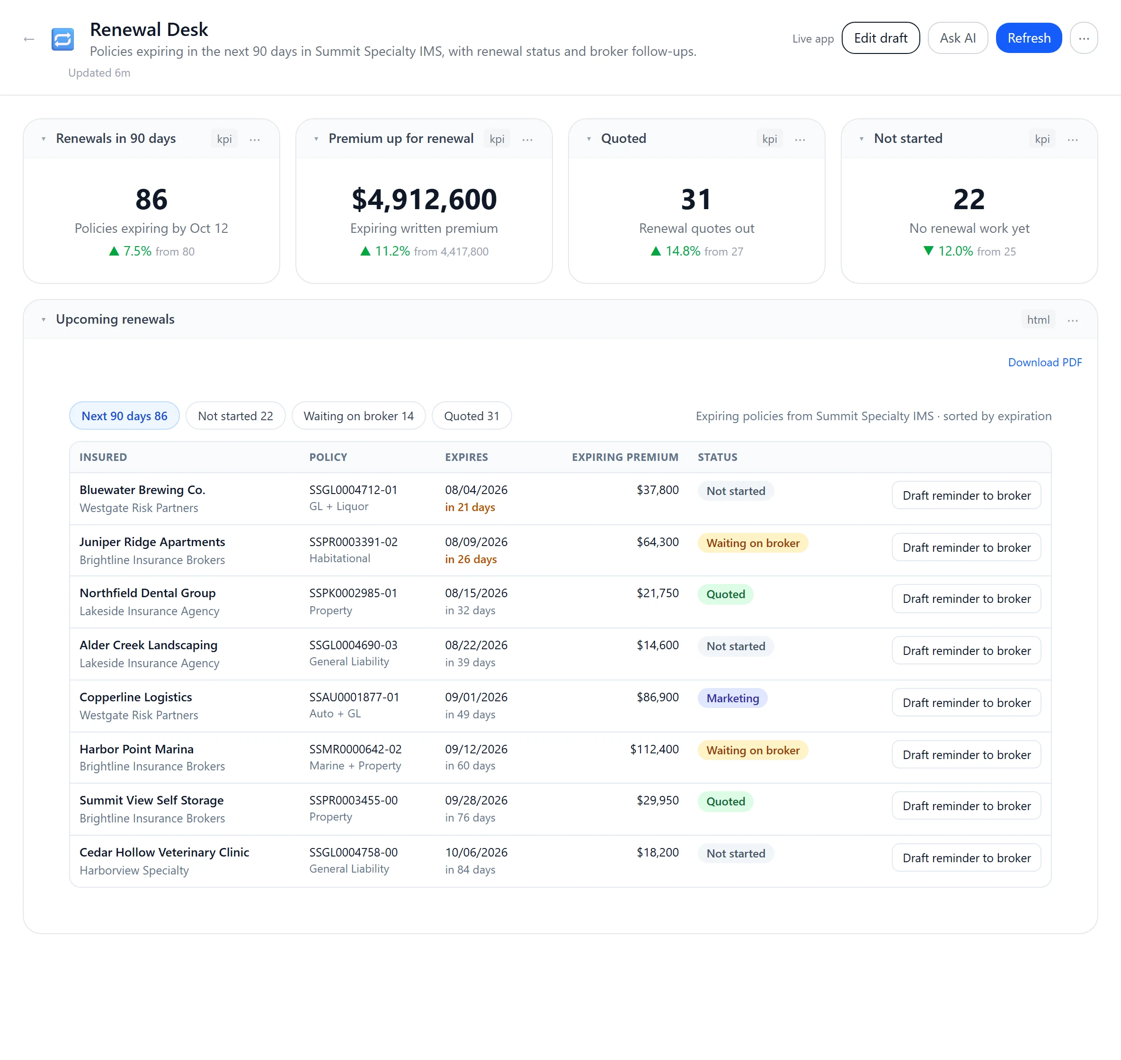Open options menu on Upcoming renewals panel

point(1072,320)
